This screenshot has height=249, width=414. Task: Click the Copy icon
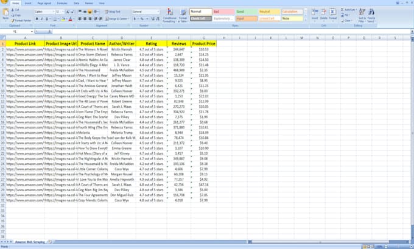pos(13,15)
